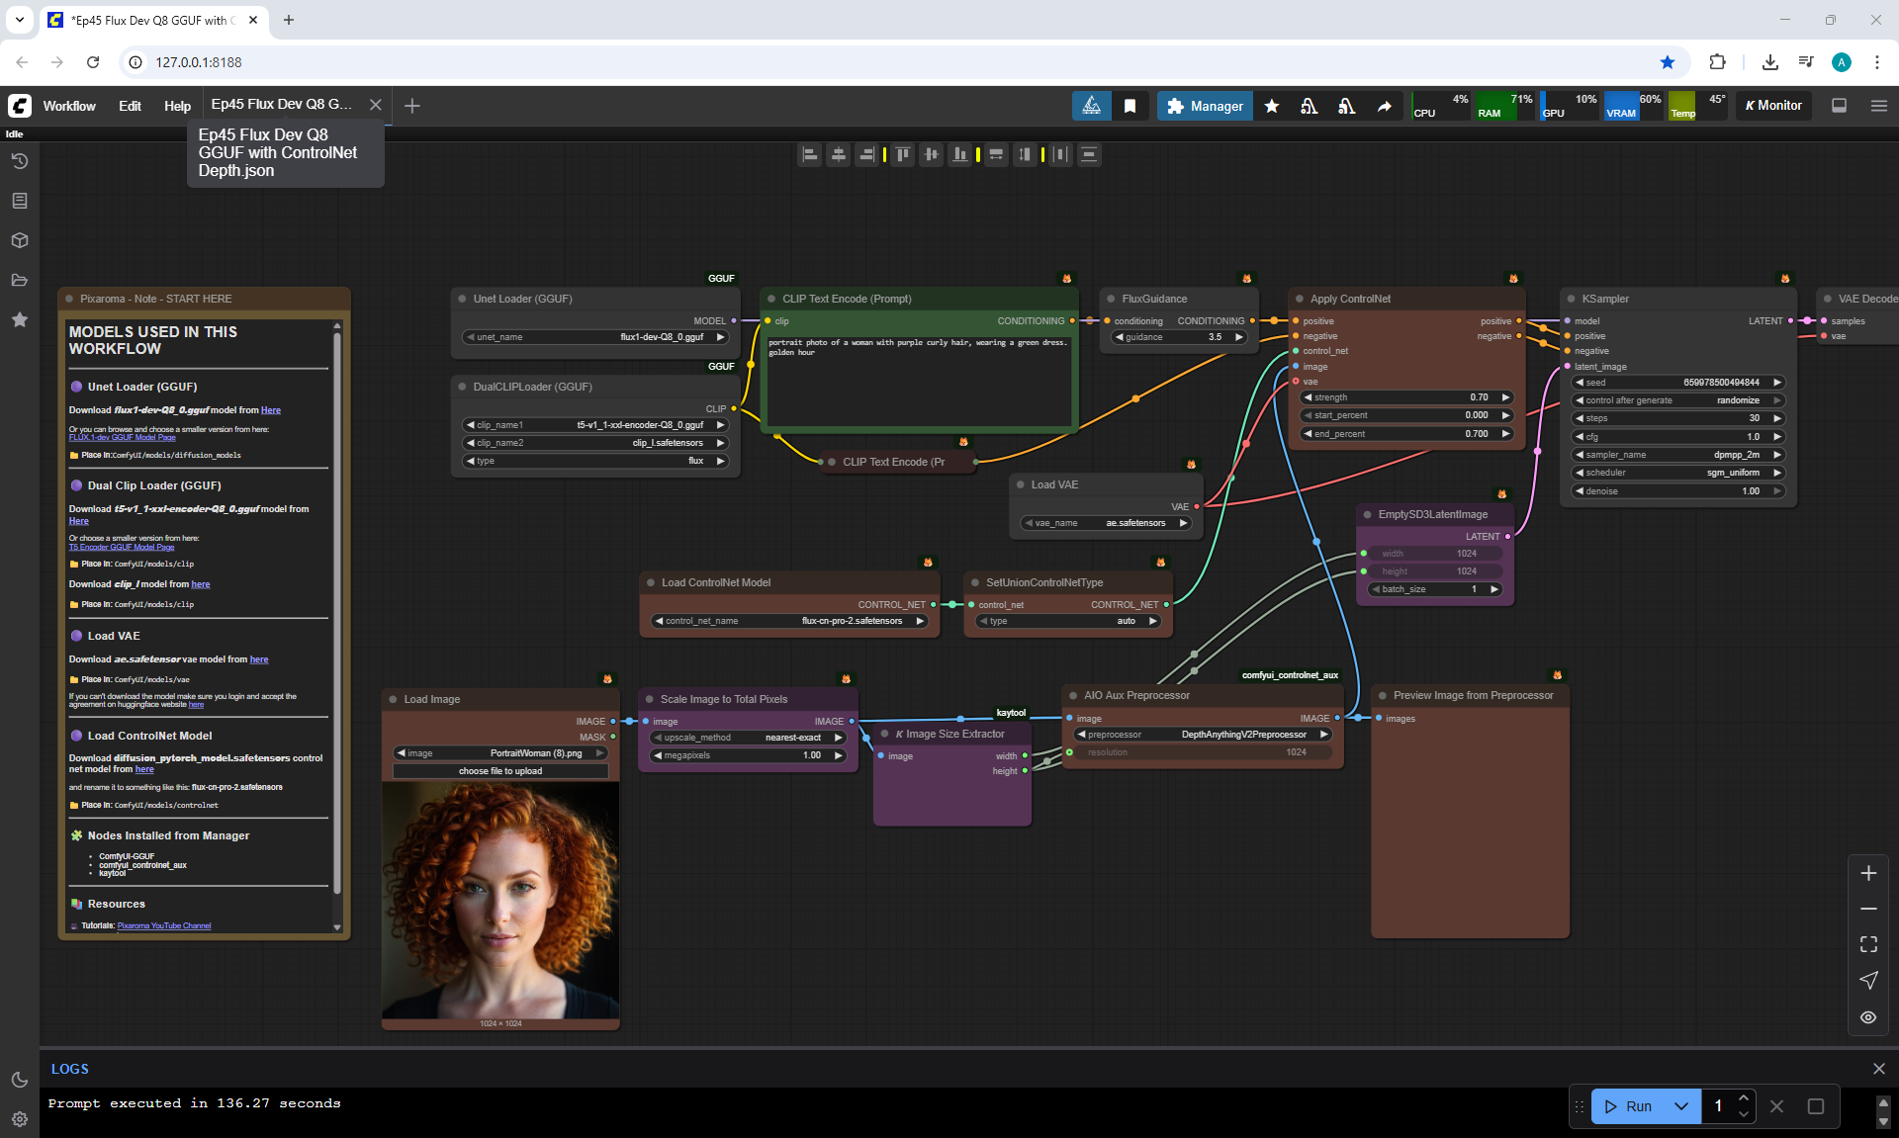Open the workflows folder sidebar icon

pyautogui.click(x=20, y=280)
